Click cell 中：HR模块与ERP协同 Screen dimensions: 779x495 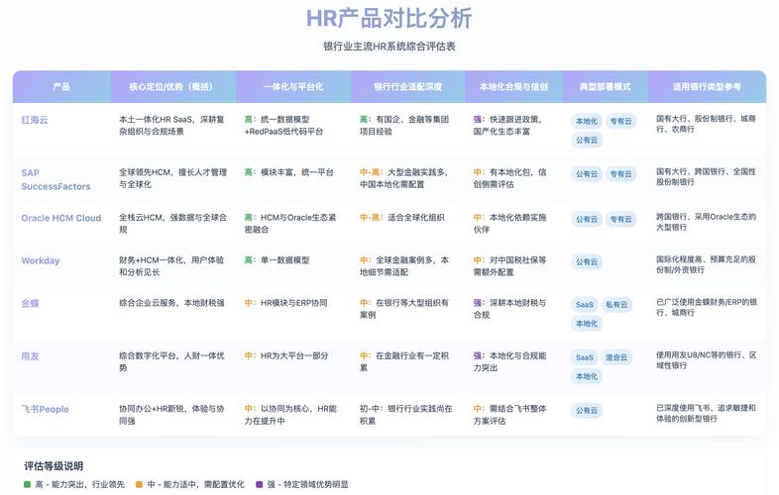285,303
